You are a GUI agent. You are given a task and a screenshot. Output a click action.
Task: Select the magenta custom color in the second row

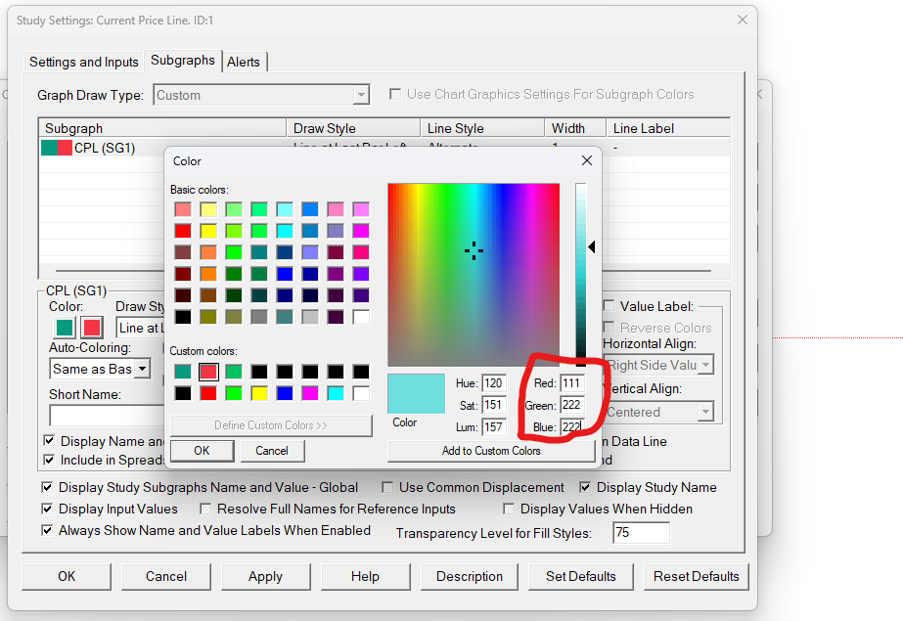pos(310,394)
